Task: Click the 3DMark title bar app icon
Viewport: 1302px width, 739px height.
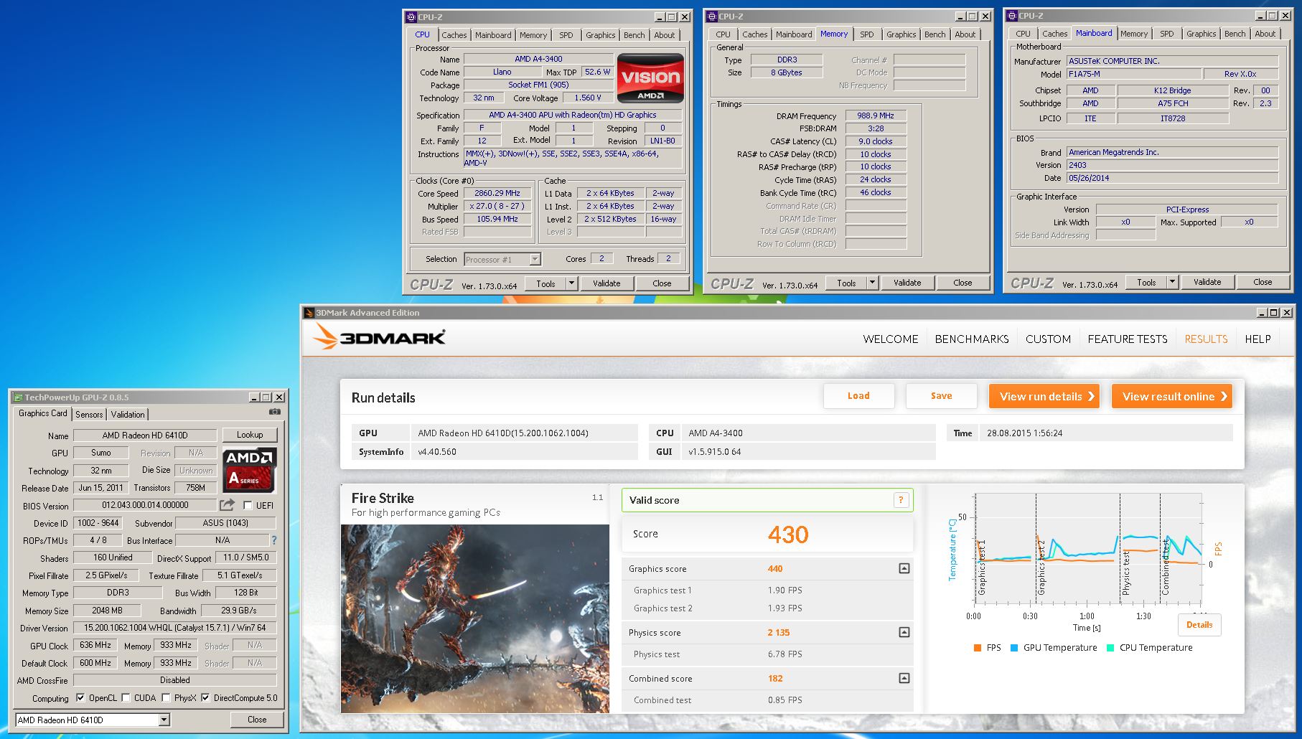Action: click(x=309, y=313)
